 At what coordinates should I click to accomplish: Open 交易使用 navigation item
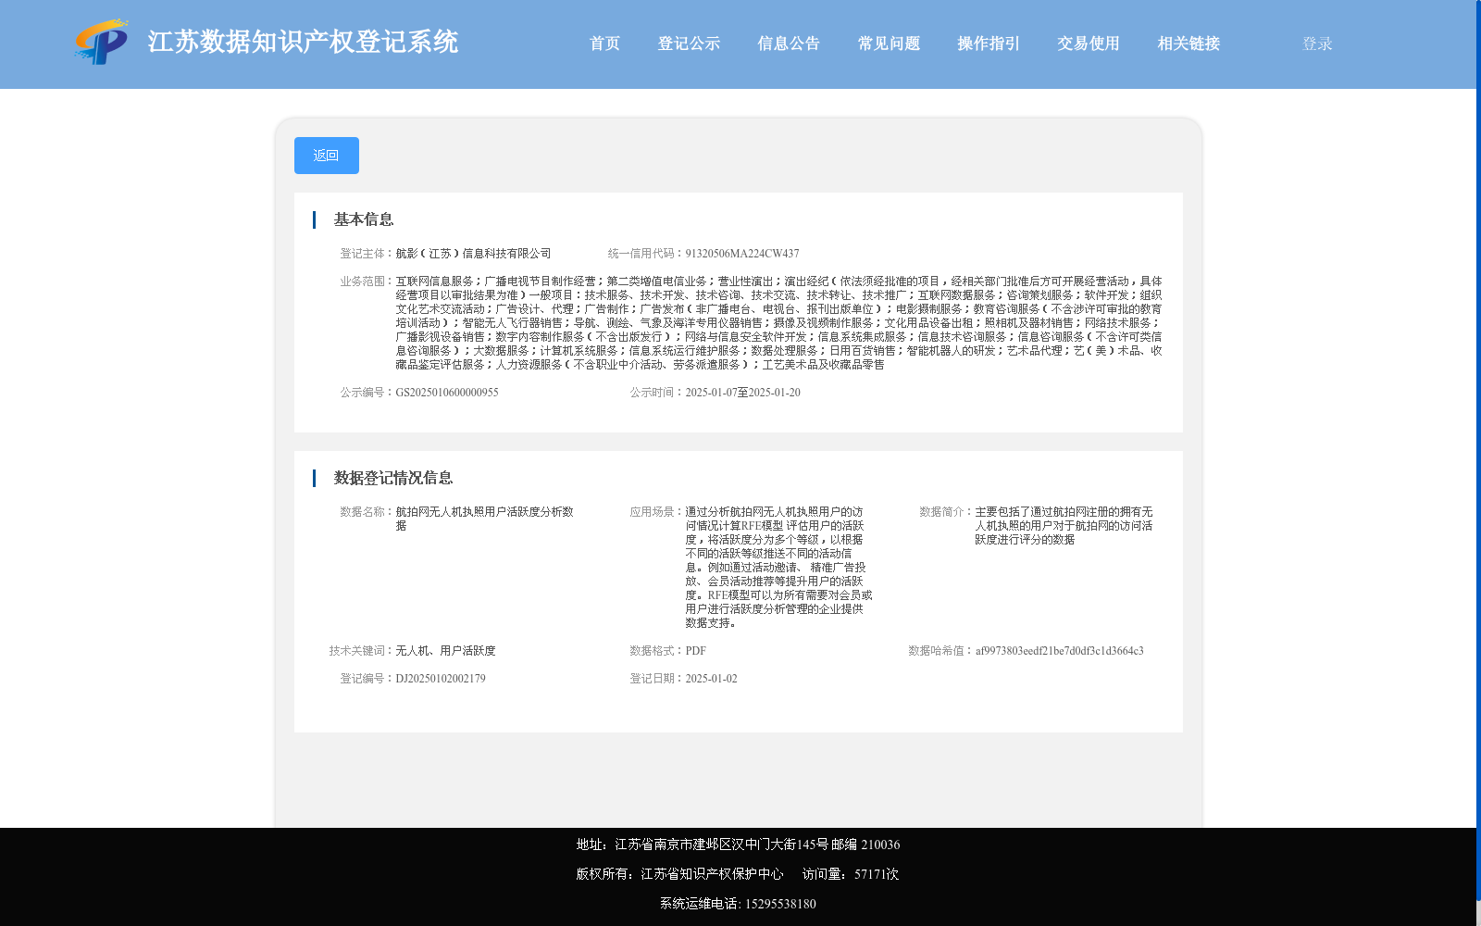coord(1089,44)
